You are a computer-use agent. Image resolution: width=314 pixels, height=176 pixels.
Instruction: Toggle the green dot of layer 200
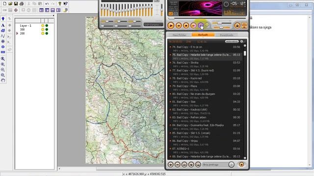point(47,33)
